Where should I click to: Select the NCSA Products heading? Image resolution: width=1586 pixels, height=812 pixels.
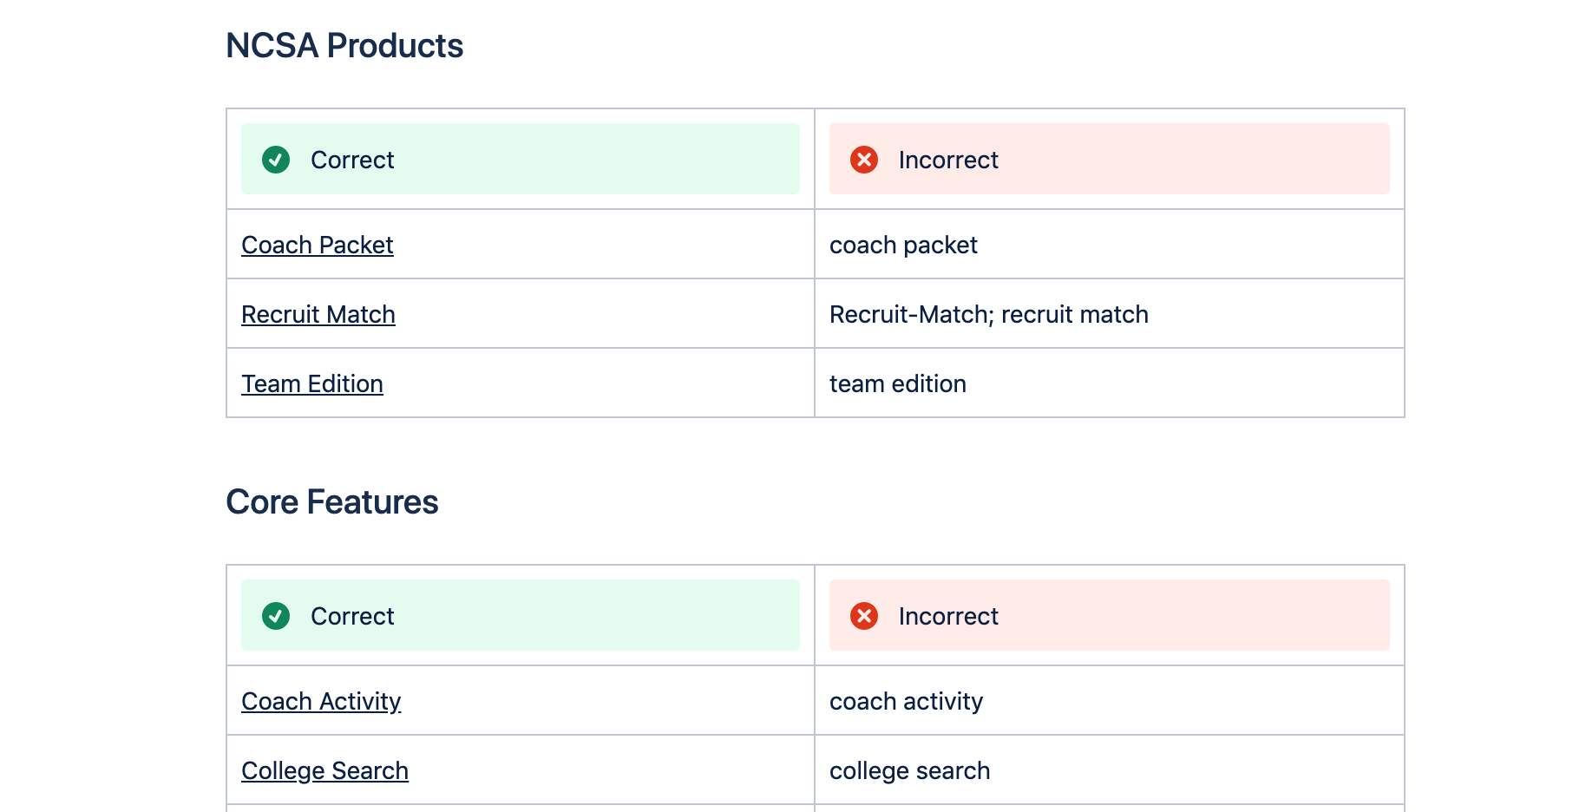click(344, 46)
